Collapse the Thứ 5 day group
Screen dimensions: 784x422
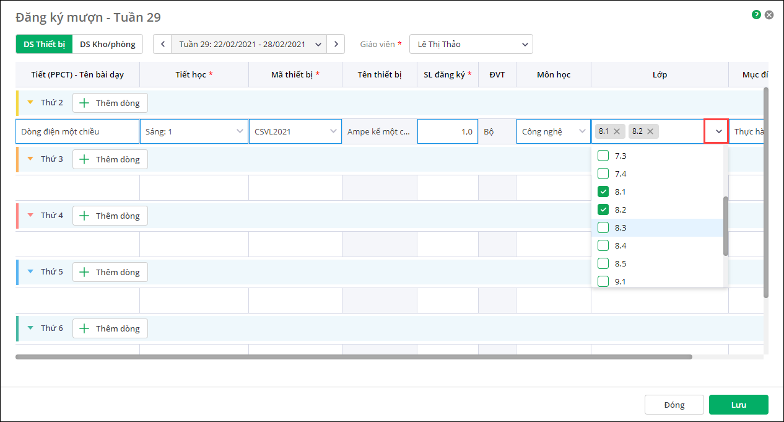30,271
